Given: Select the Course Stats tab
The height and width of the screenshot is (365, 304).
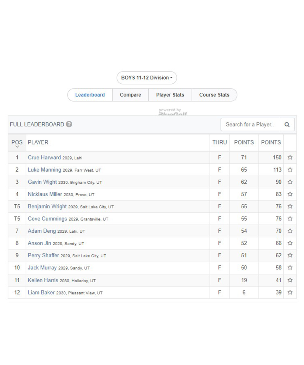Looking at the screenshot, I should click(214, 95).
